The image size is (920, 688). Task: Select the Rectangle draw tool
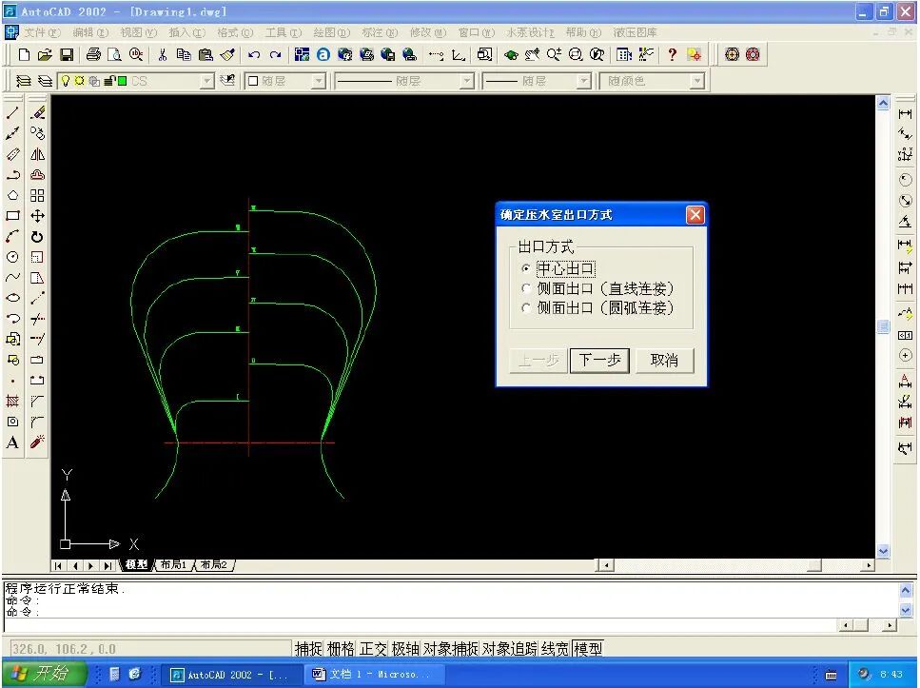13,215
